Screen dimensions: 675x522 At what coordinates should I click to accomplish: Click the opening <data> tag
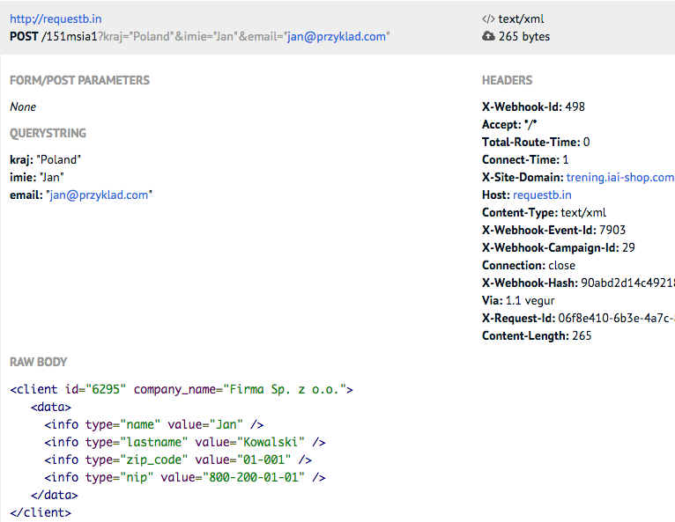pyautogui.click(x=51, y=408)
